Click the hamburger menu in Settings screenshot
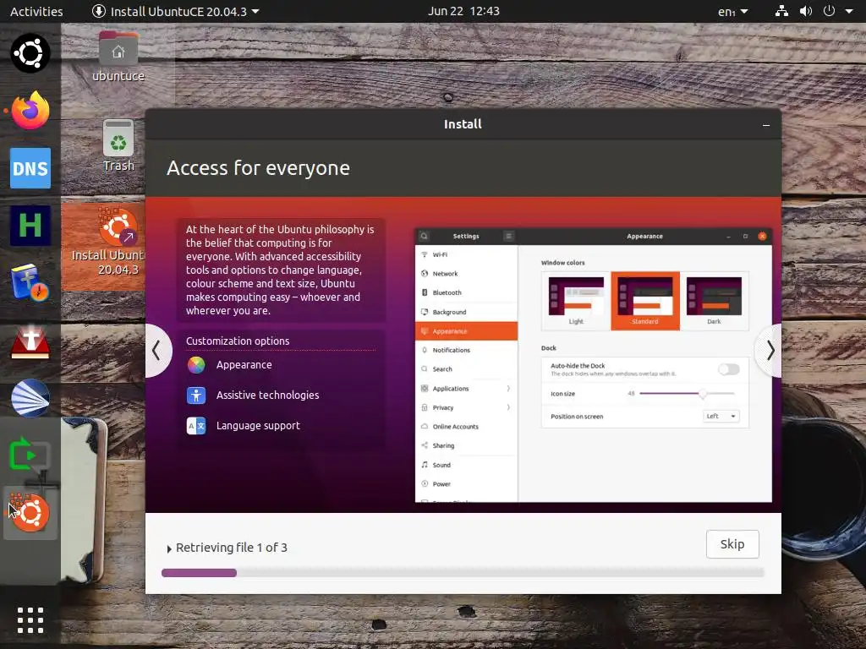This screenshot has height=649, width=866. click(x=508, y=237)
